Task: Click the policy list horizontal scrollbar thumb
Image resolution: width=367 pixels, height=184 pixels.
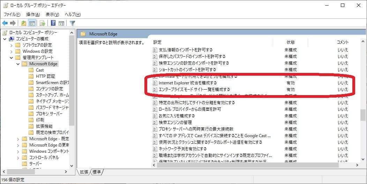Action: (x=248, y=165)
